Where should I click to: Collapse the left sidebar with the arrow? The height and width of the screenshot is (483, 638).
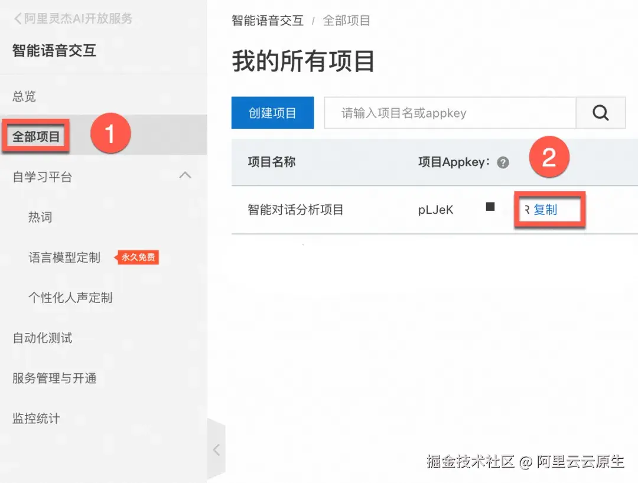coord(216,449)
